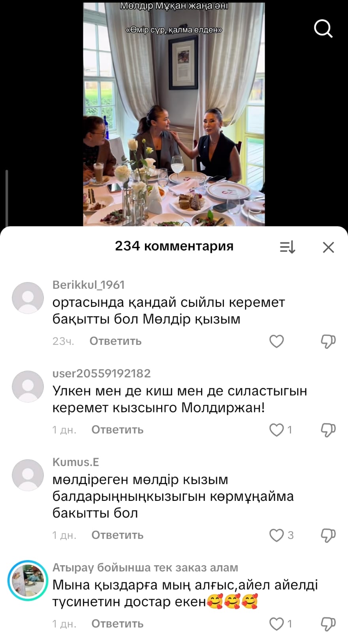Like user20559192182's comment with heart

(277, 430)
